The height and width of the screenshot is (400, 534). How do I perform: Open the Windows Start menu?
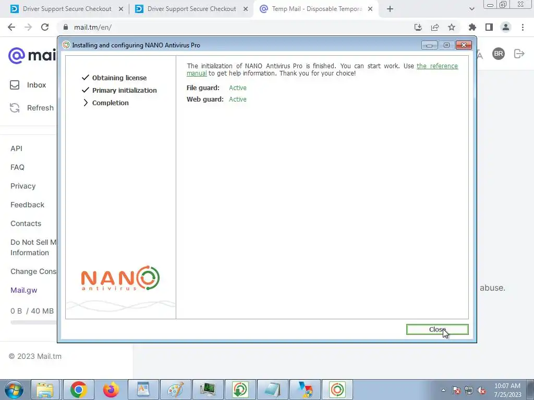click(14, 390)
